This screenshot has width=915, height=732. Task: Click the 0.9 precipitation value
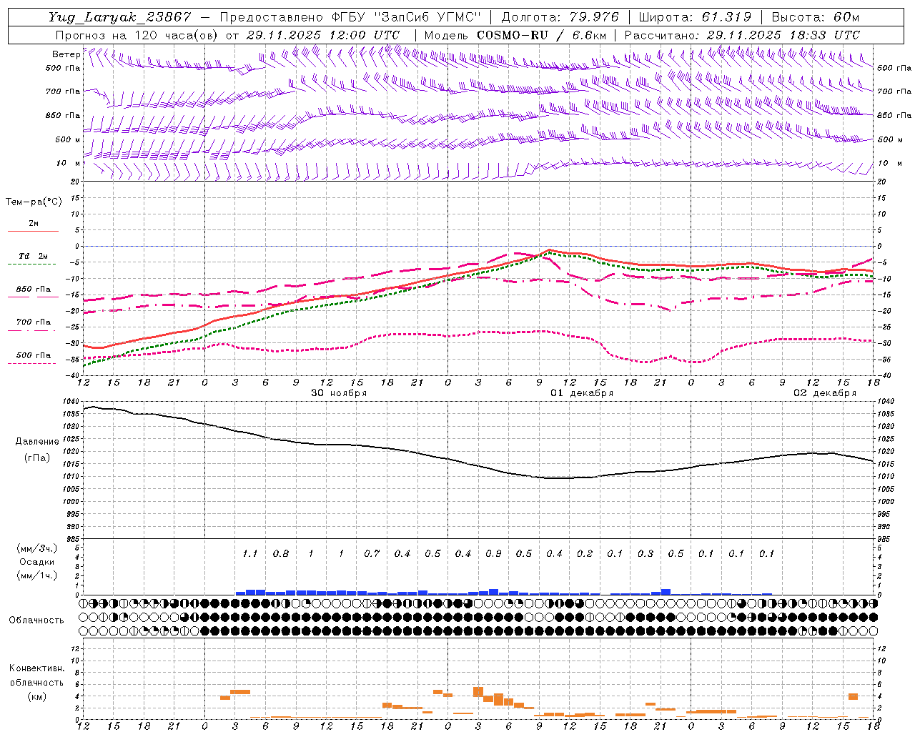pos(493,554)
